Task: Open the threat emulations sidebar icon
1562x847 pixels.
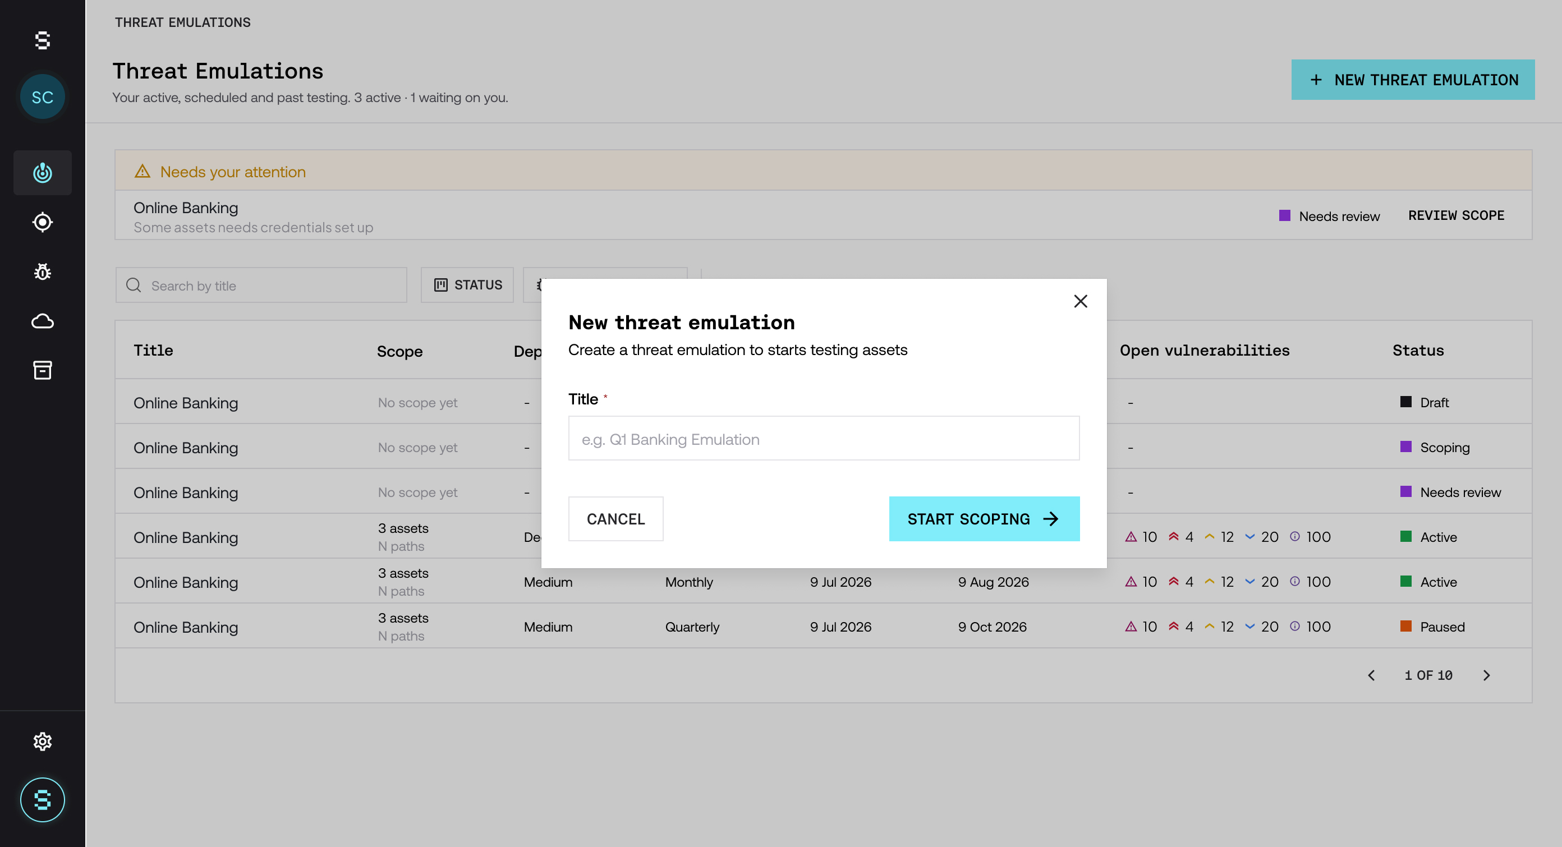Action: [x=43, y=173]
